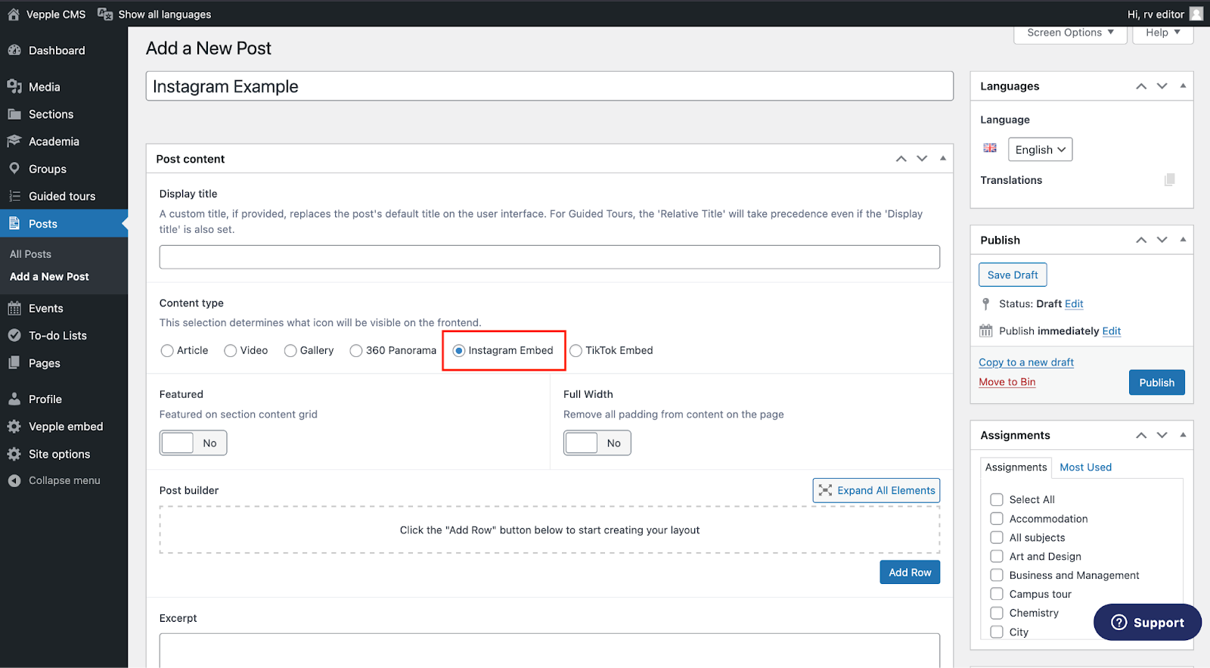Click the blue Publish button
Image resolution: width=1210 pixels, height=668 pixels.
point(1156,382)
